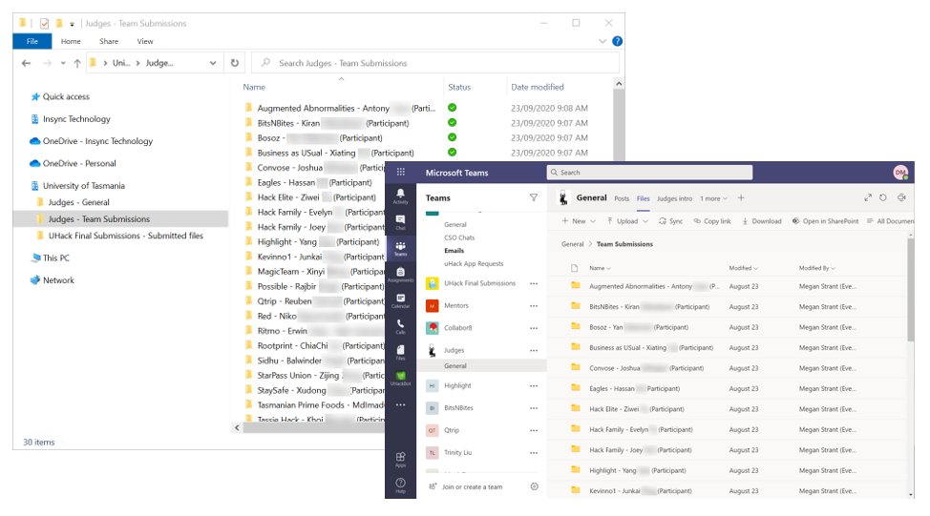Select University of Tasmania in navigation pane
Screen dimensions: 930x516
[83, 186]
